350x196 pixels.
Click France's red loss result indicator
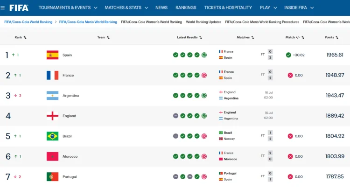pos(204,75)
